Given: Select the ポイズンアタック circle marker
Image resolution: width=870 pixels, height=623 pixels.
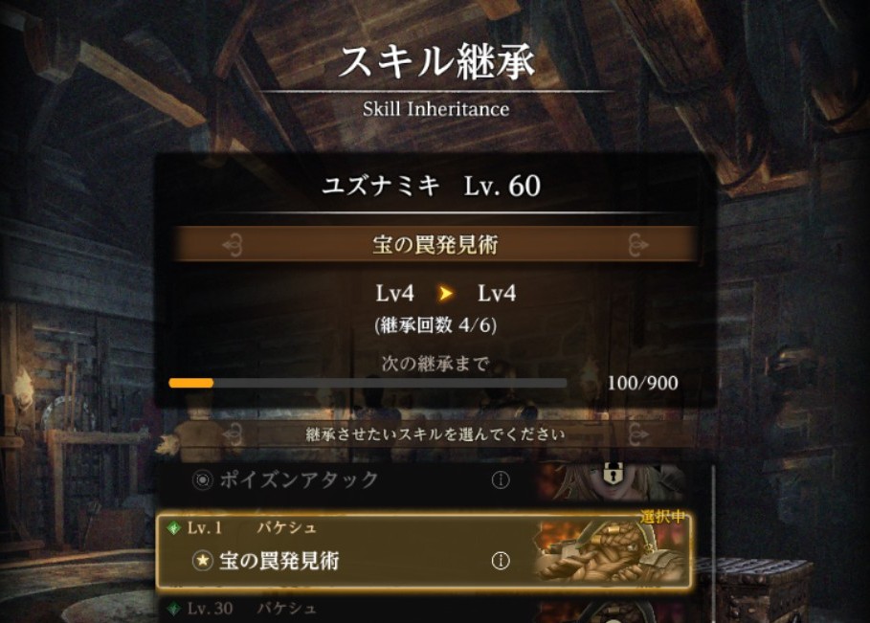Looking at the screenshot, I should click(203, 479).
